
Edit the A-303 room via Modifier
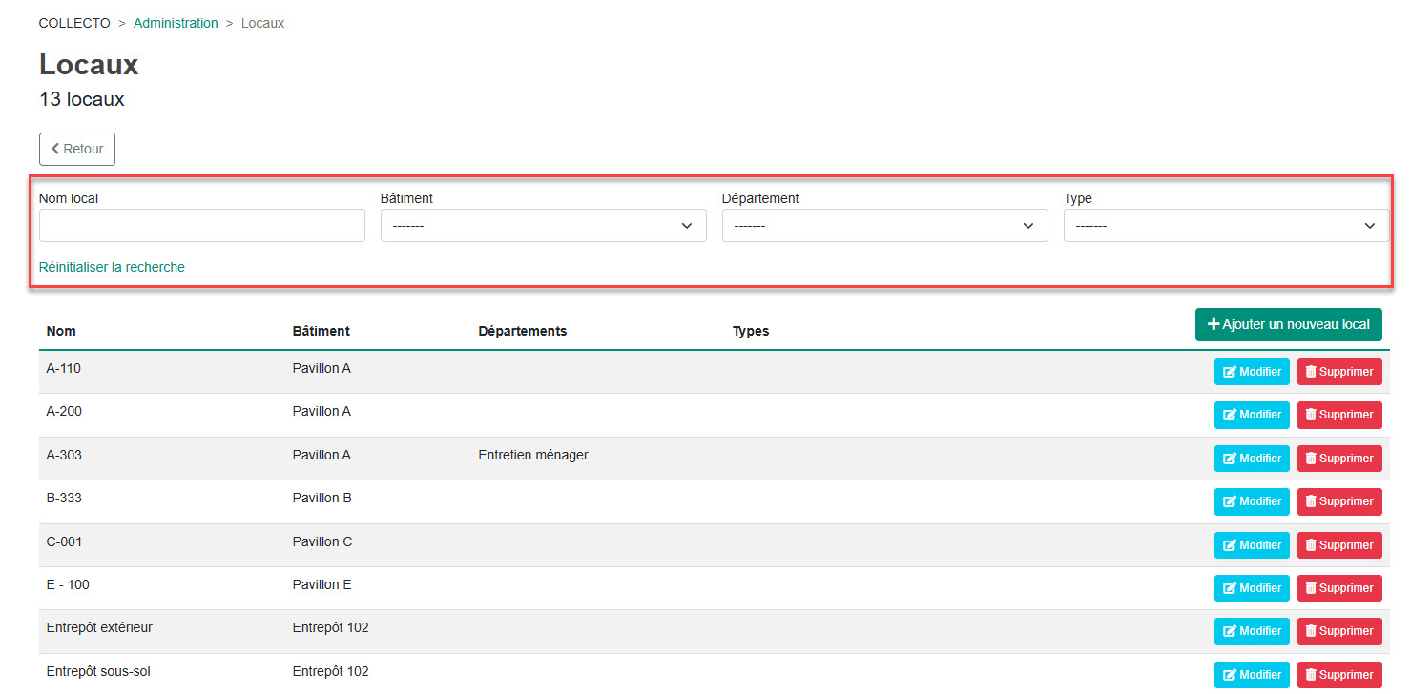point(1251,459)
